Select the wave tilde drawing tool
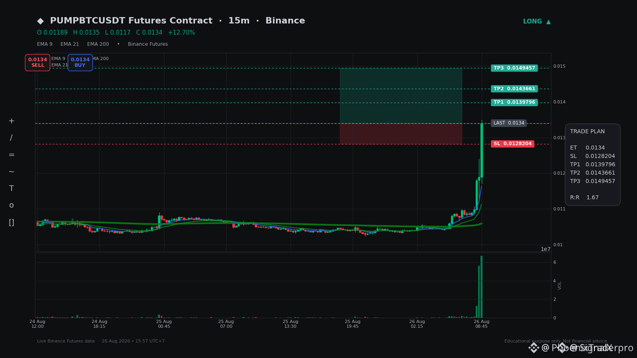Viewport: 637px width, 358px height. pos(12,172)
